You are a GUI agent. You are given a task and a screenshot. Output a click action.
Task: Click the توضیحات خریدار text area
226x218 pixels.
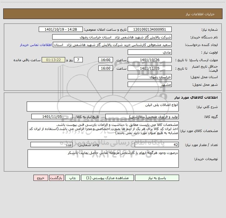point(103,159)
